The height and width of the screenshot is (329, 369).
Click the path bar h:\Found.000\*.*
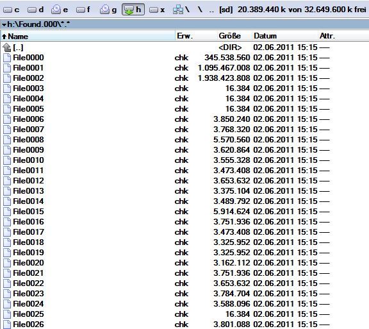click(184, 24)
